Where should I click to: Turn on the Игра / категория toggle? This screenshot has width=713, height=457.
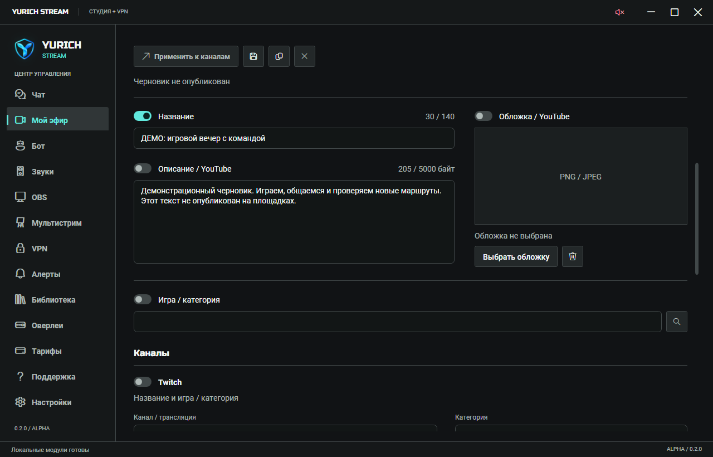coord(143,299)
